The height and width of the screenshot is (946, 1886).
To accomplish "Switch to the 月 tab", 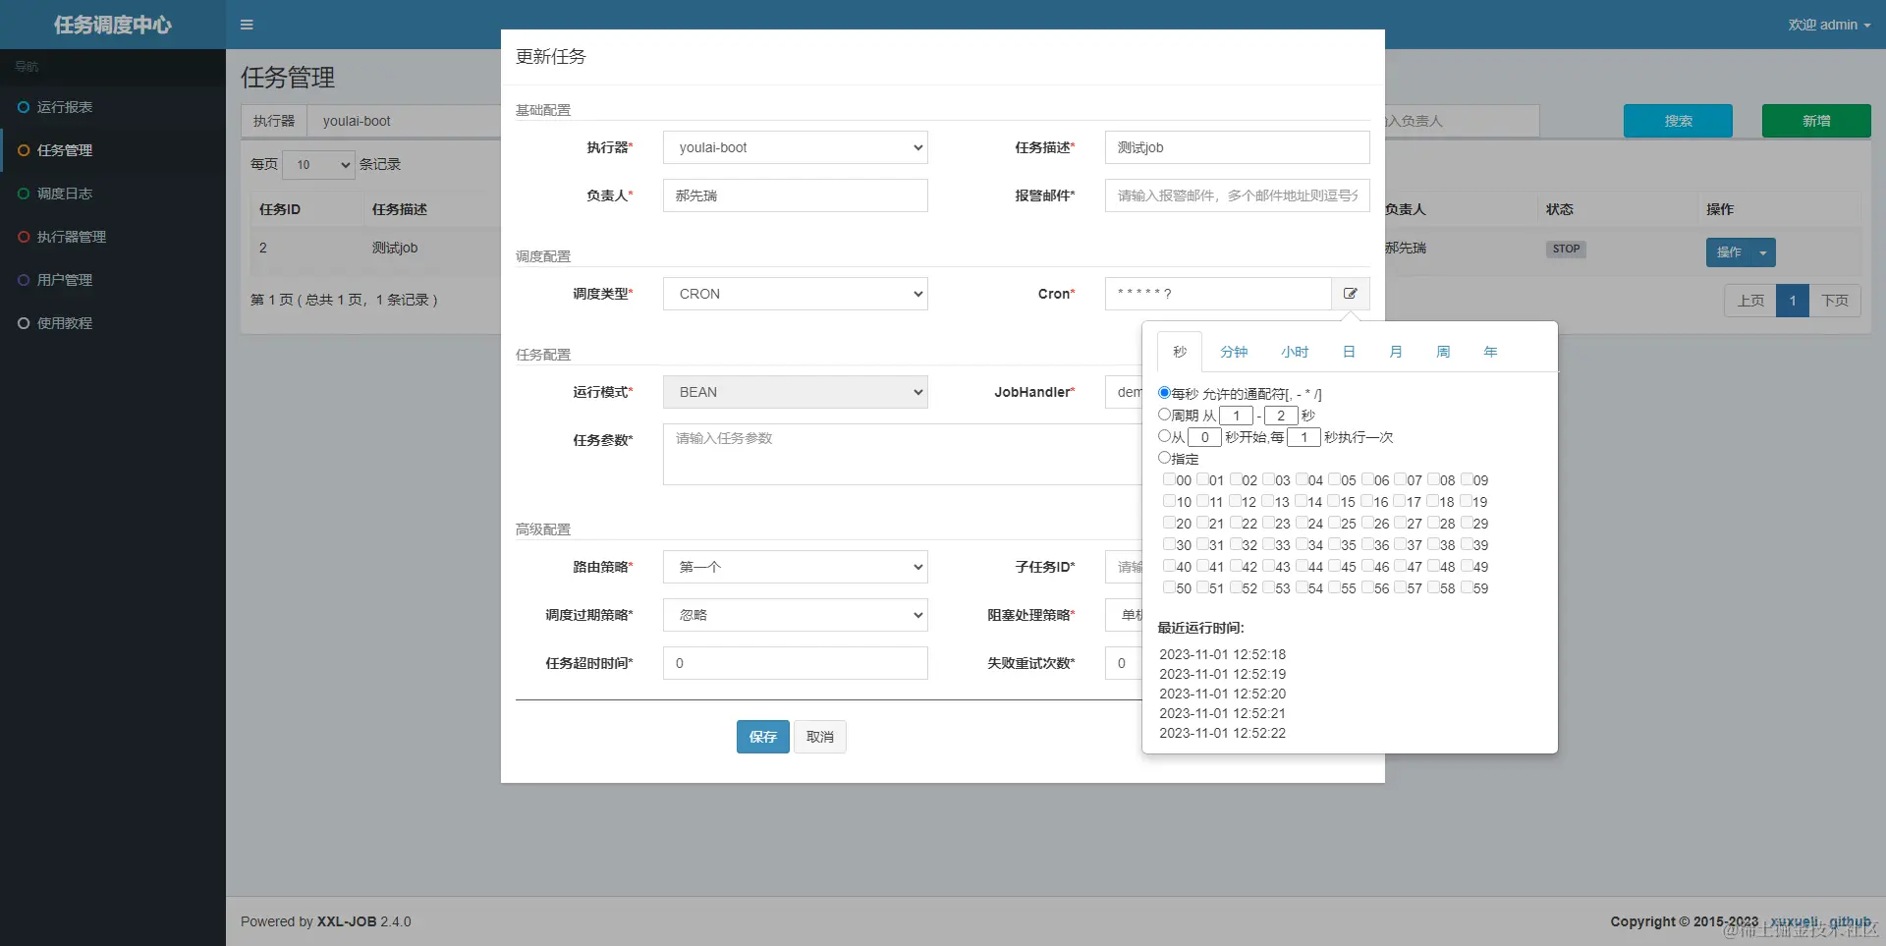I will 1396,352.
